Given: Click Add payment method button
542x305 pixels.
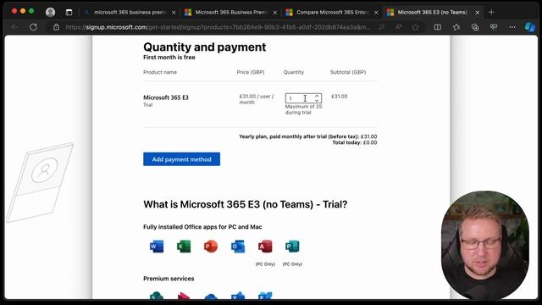Looking at the screenshot, I should 181,159.
